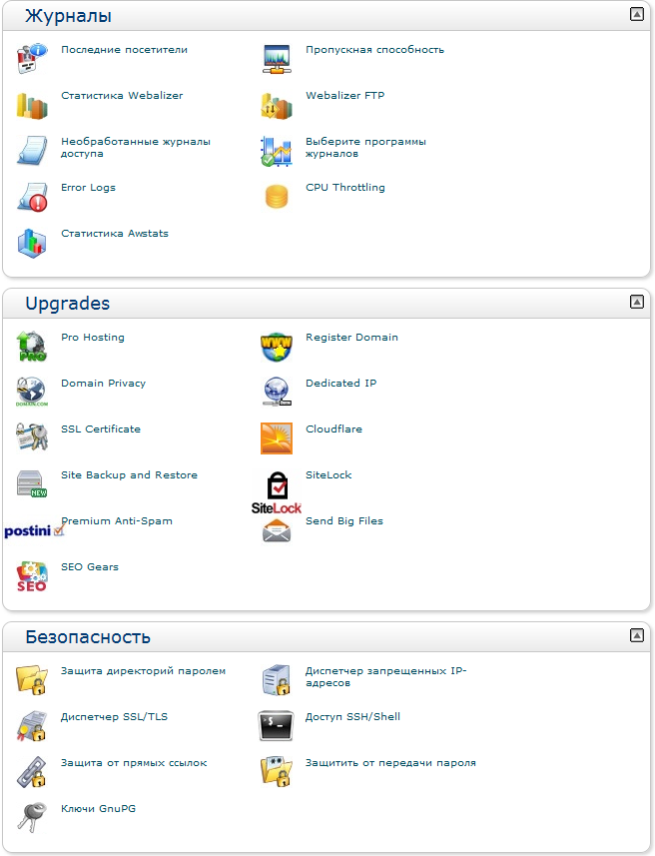Collapse the Журналы section
Image resolution: width=655 pixels, height=856 pixels.
click(x=636, y=14)
